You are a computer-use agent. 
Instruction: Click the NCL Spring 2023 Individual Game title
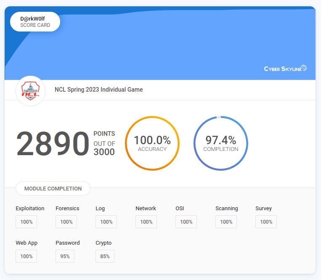coord(99,90)
